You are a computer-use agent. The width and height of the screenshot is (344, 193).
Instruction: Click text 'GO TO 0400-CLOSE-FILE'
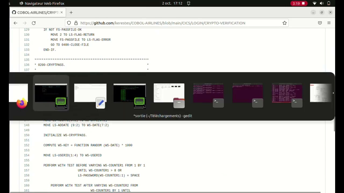click(70, 45)
